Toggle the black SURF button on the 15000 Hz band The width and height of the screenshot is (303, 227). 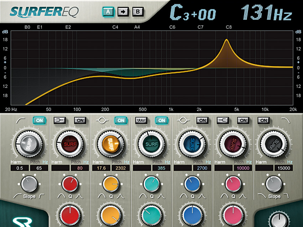pyautogui.click(x=274, y=144)
